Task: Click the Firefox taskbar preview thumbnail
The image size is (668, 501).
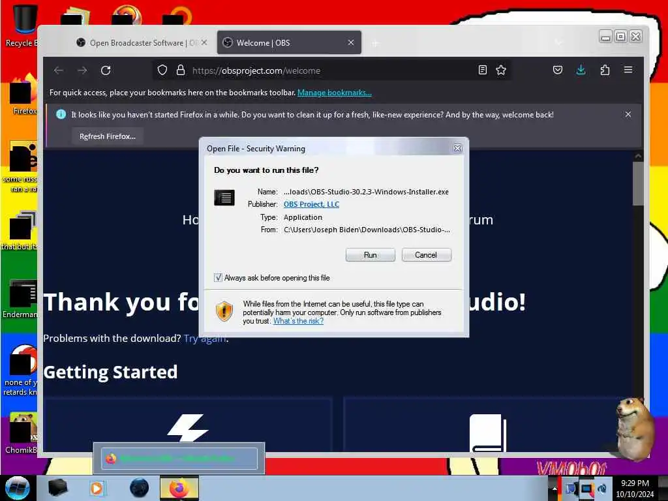Action: [x=179, y=459]
